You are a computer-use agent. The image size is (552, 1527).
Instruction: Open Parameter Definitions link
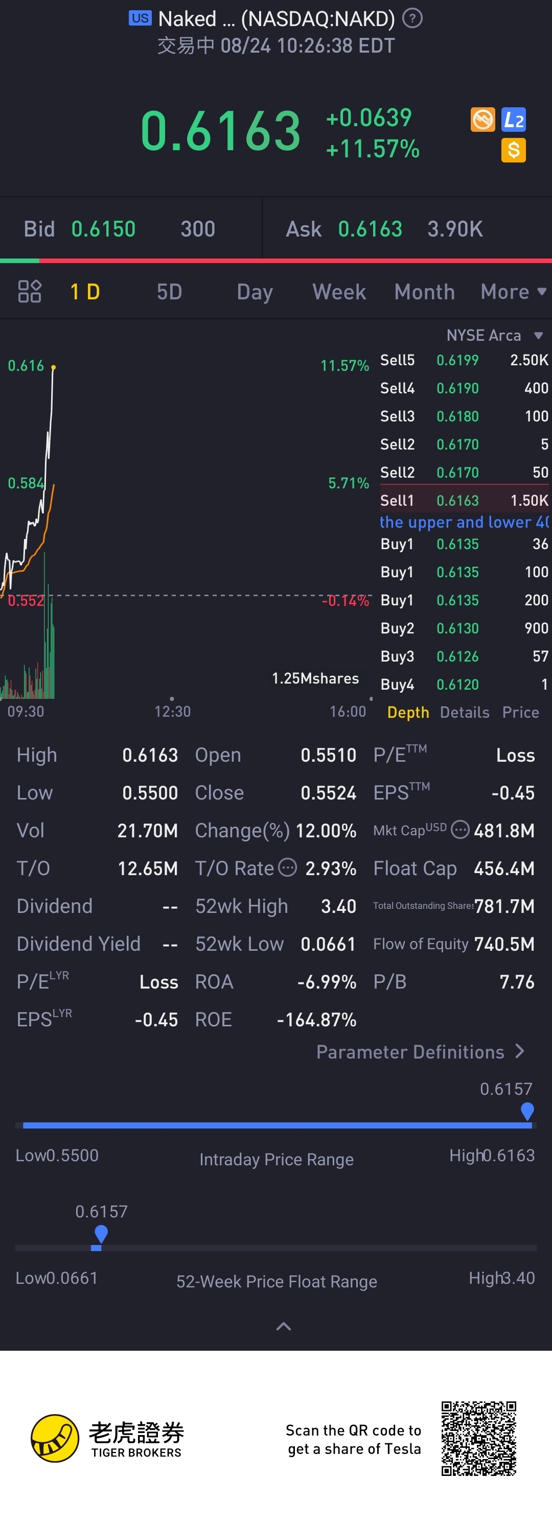pyautogui.click(x=420, y=1052)
